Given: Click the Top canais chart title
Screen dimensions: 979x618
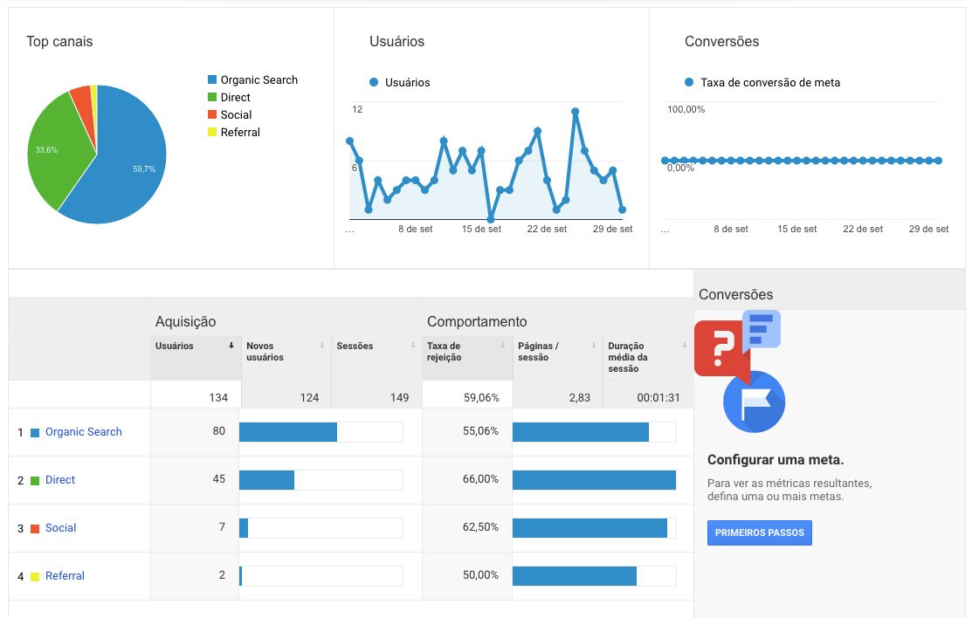Looking at the screenshot, I should click(59, 41).
